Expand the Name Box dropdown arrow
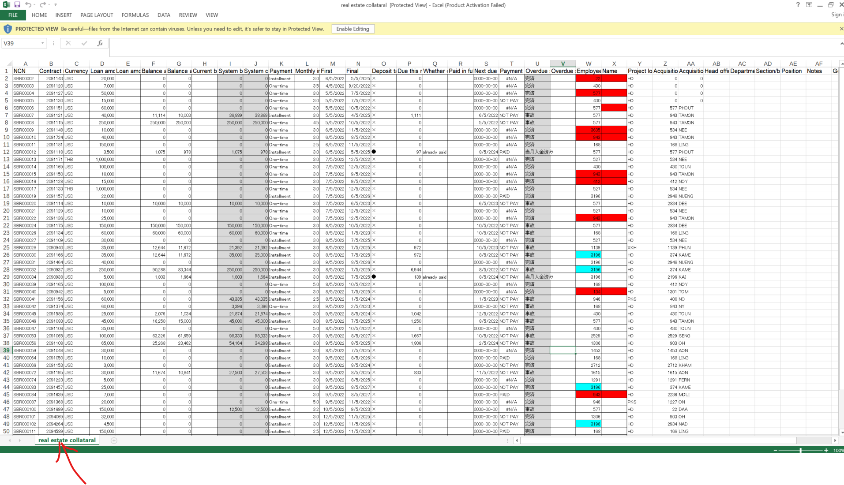This screenshot has width=844, height=485. tap(42, 43)
